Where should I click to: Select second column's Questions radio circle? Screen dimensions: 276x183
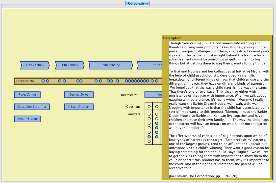(x=157, y=107)
